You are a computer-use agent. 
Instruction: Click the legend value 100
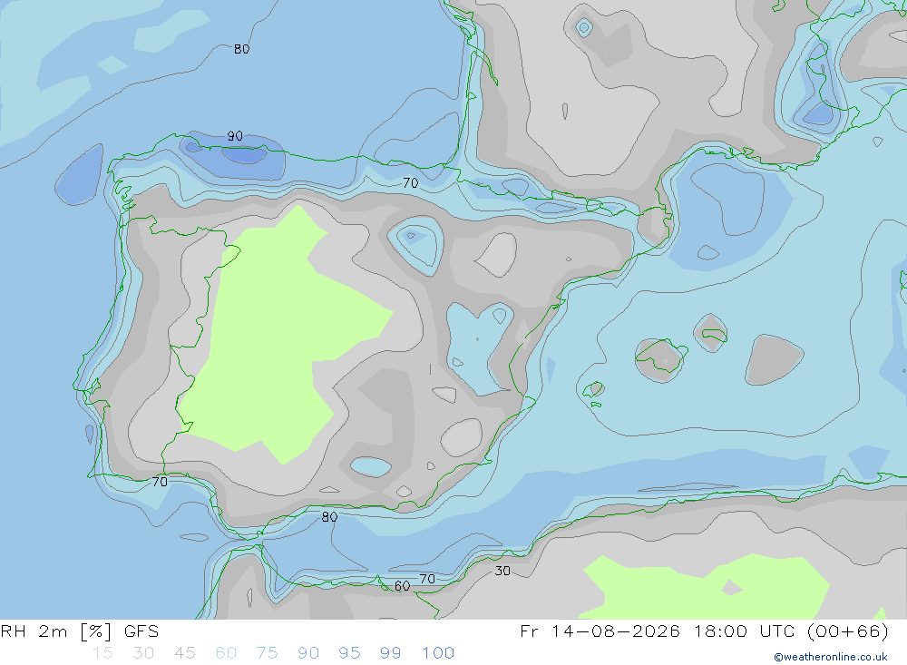pos(438,653)
